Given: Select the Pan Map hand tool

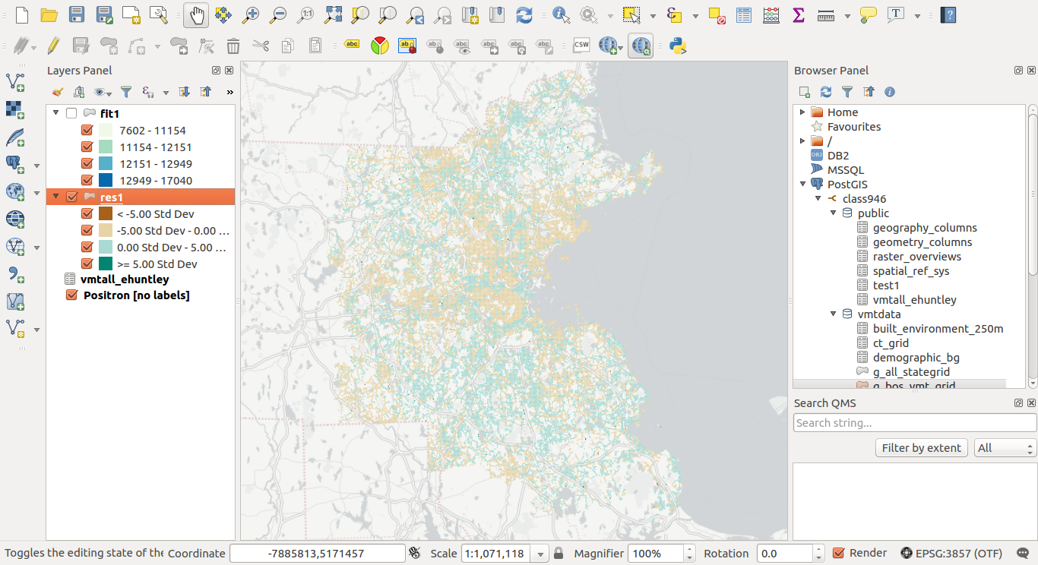Looking at the screenshot, I should point(196,14).
